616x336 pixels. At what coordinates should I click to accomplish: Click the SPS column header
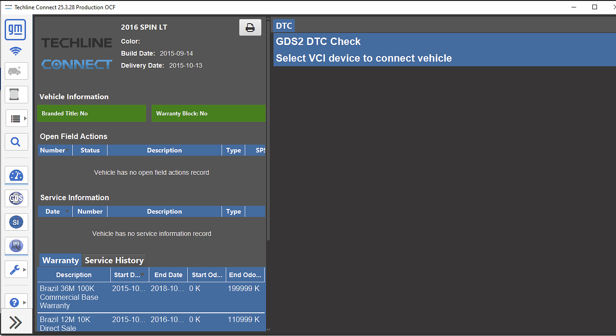click(x=255, y=150)
